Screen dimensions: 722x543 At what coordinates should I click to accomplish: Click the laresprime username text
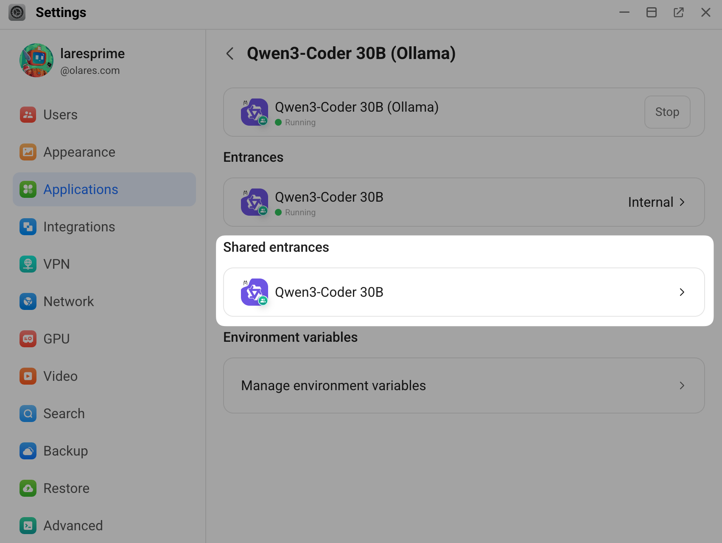[92, 53]
